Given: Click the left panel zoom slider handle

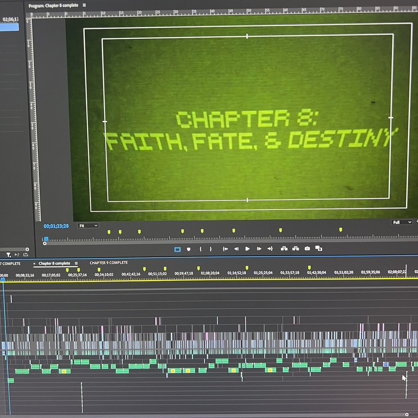Looking at the screenshot, I should pos(27,249).
